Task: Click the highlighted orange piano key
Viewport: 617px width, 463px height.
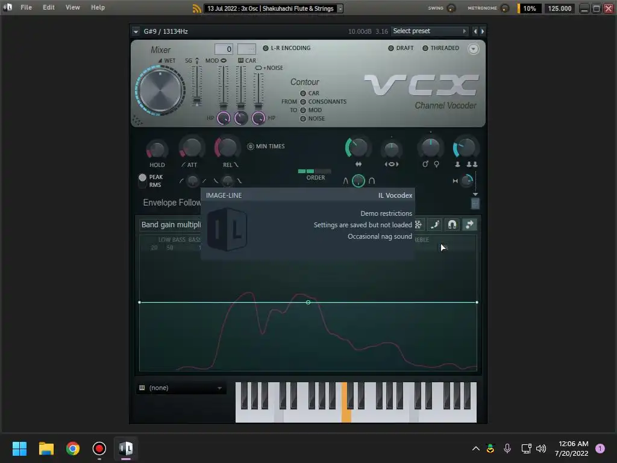Action: point(346,402)
